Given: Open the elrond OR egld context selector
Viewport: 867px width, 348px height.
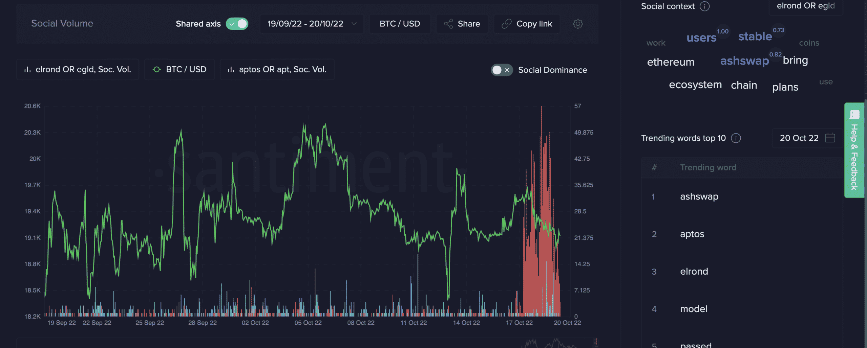Looking at the screenshot, I should 806,6.
